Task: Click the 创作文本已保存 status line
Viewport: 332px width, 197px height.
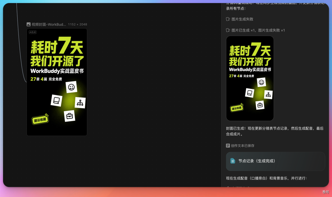Action: point(240,146)
